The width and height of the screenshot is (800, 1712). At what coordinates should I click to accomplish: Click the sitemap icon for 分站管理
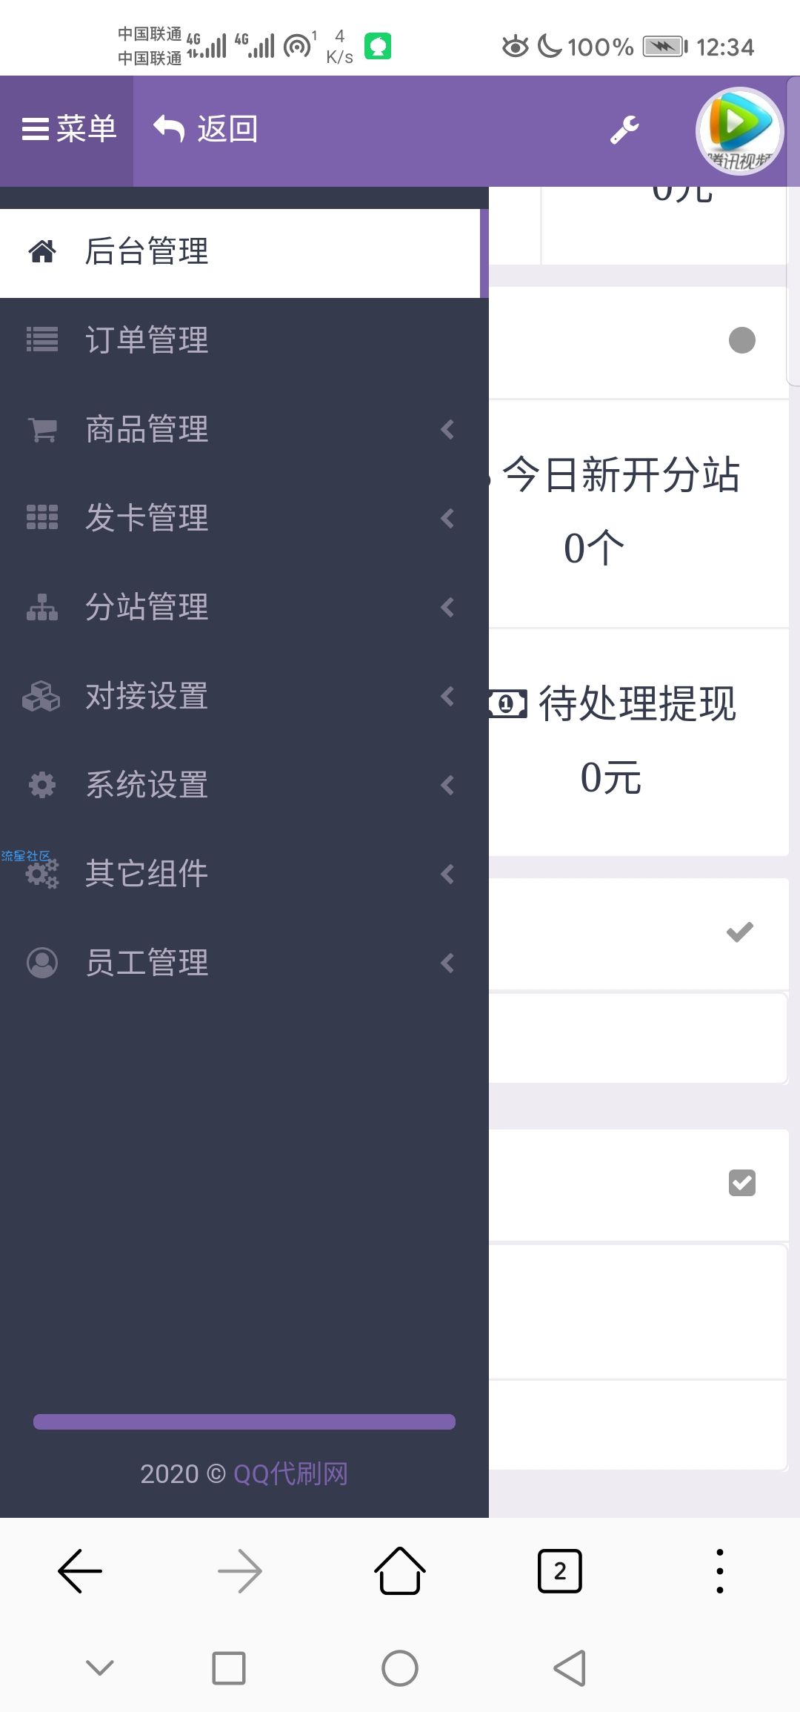click(42, 607)
